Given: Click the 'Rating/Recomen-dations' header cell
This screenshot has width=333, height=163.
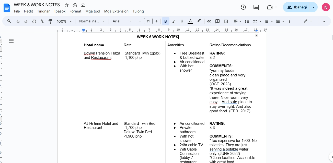Looking at the screenshot, I should point(233,45).
